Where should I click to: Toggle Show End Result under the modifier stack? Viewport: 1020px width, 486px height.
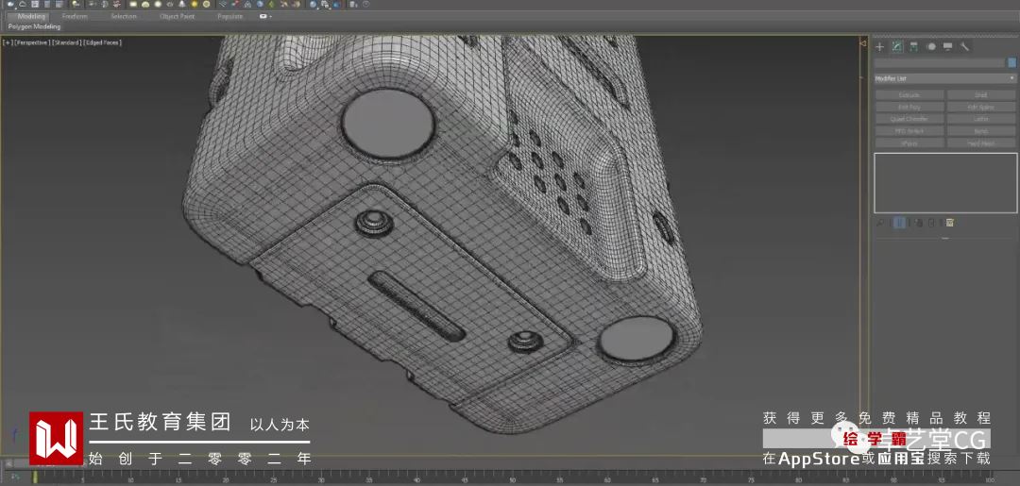[x=899, y=223]
